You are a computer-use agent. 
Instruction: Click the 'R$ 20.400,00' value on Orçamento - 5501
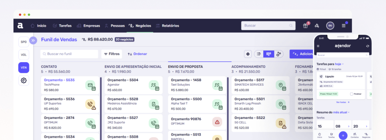[244, 109]
